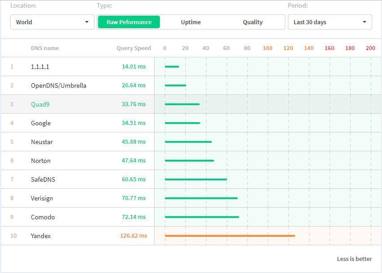Click the Neustar DNS name
The width and height of the screenshot is (382, 273).
click(42, 142)
